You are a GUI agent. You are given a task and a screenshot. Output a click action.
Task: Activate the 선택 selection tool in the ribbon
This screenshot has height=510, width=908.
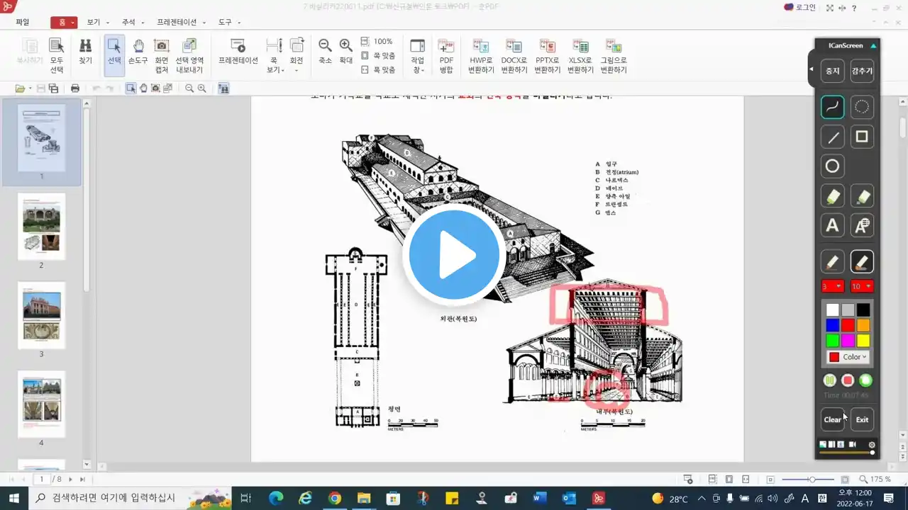point(114,54)
